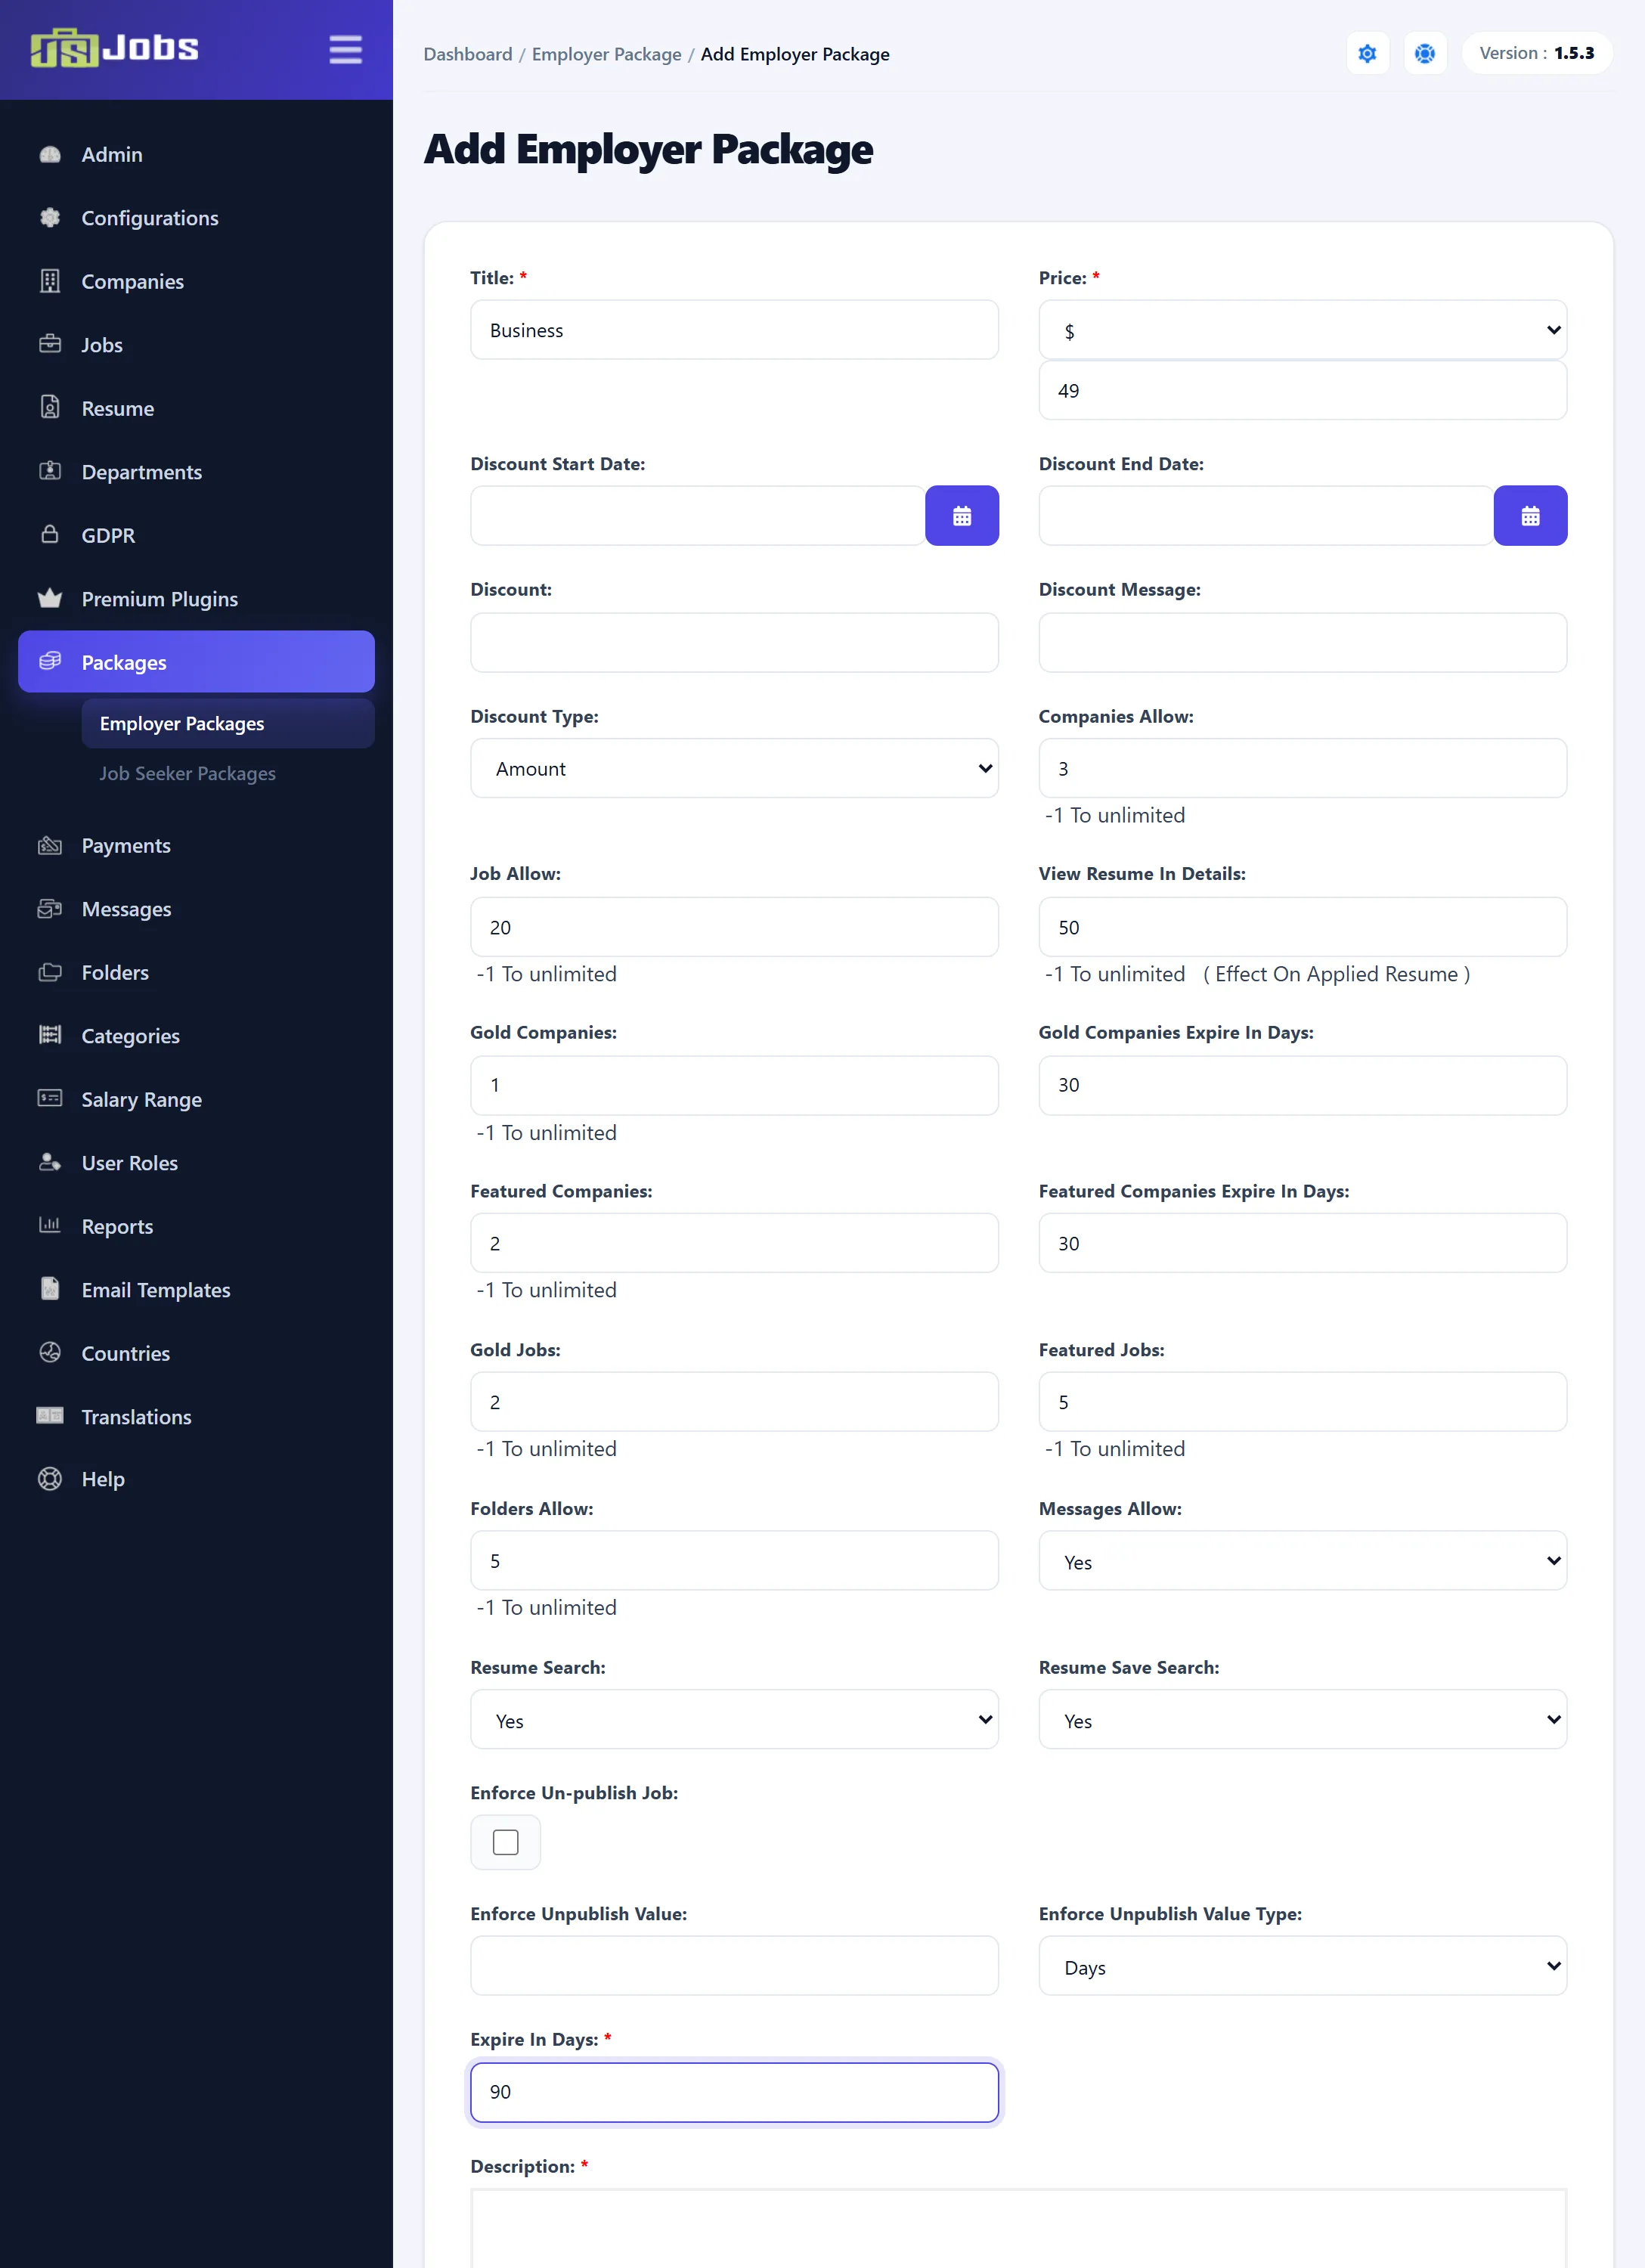Viewport: 1645px width, 2268px height.
Task: Click the Companies building icon
Action: [50, 281]
